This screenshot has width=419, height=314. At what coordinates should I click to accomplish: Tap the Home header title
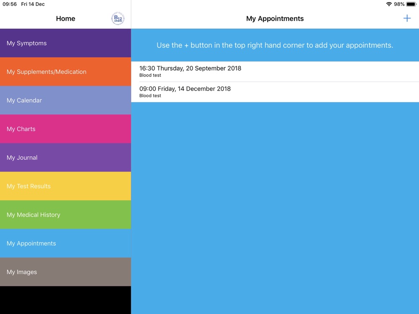[x=65, y=18]
